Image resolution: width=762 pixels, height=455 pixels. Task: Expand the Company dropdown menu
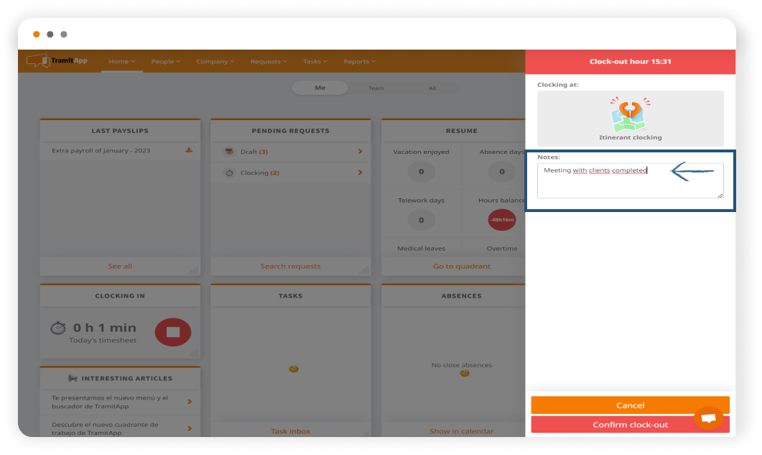(x=215, y=62)
